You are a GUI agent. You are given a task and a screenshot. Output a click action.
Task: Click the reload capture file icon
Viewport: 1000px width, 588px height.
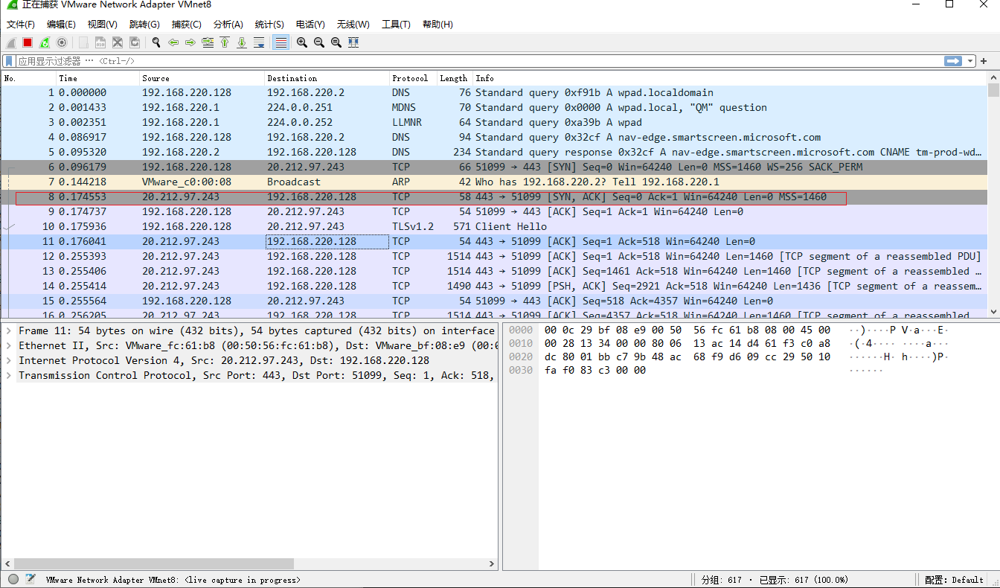coord(135,42)
